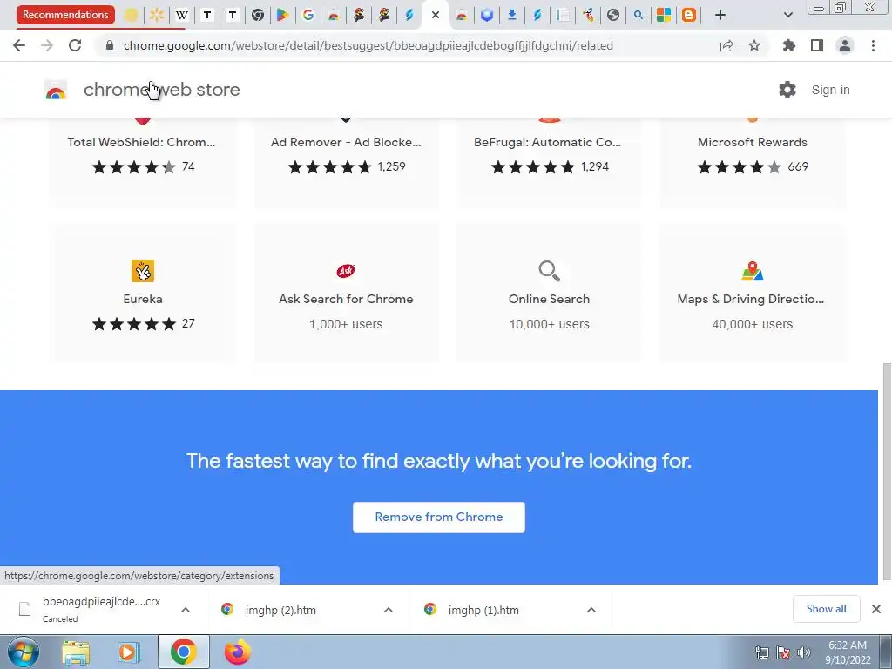Click the Maps & Driving Directions icon
Image resolution: width=892 pixels, height=669 pixels.
pos(752,271)
